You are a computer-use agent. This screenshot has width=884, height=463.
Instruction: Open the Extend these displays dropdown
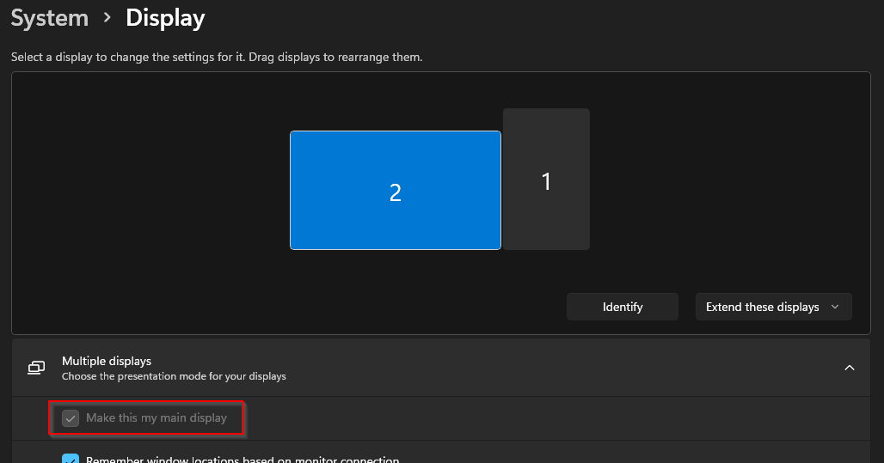point(772,307)
